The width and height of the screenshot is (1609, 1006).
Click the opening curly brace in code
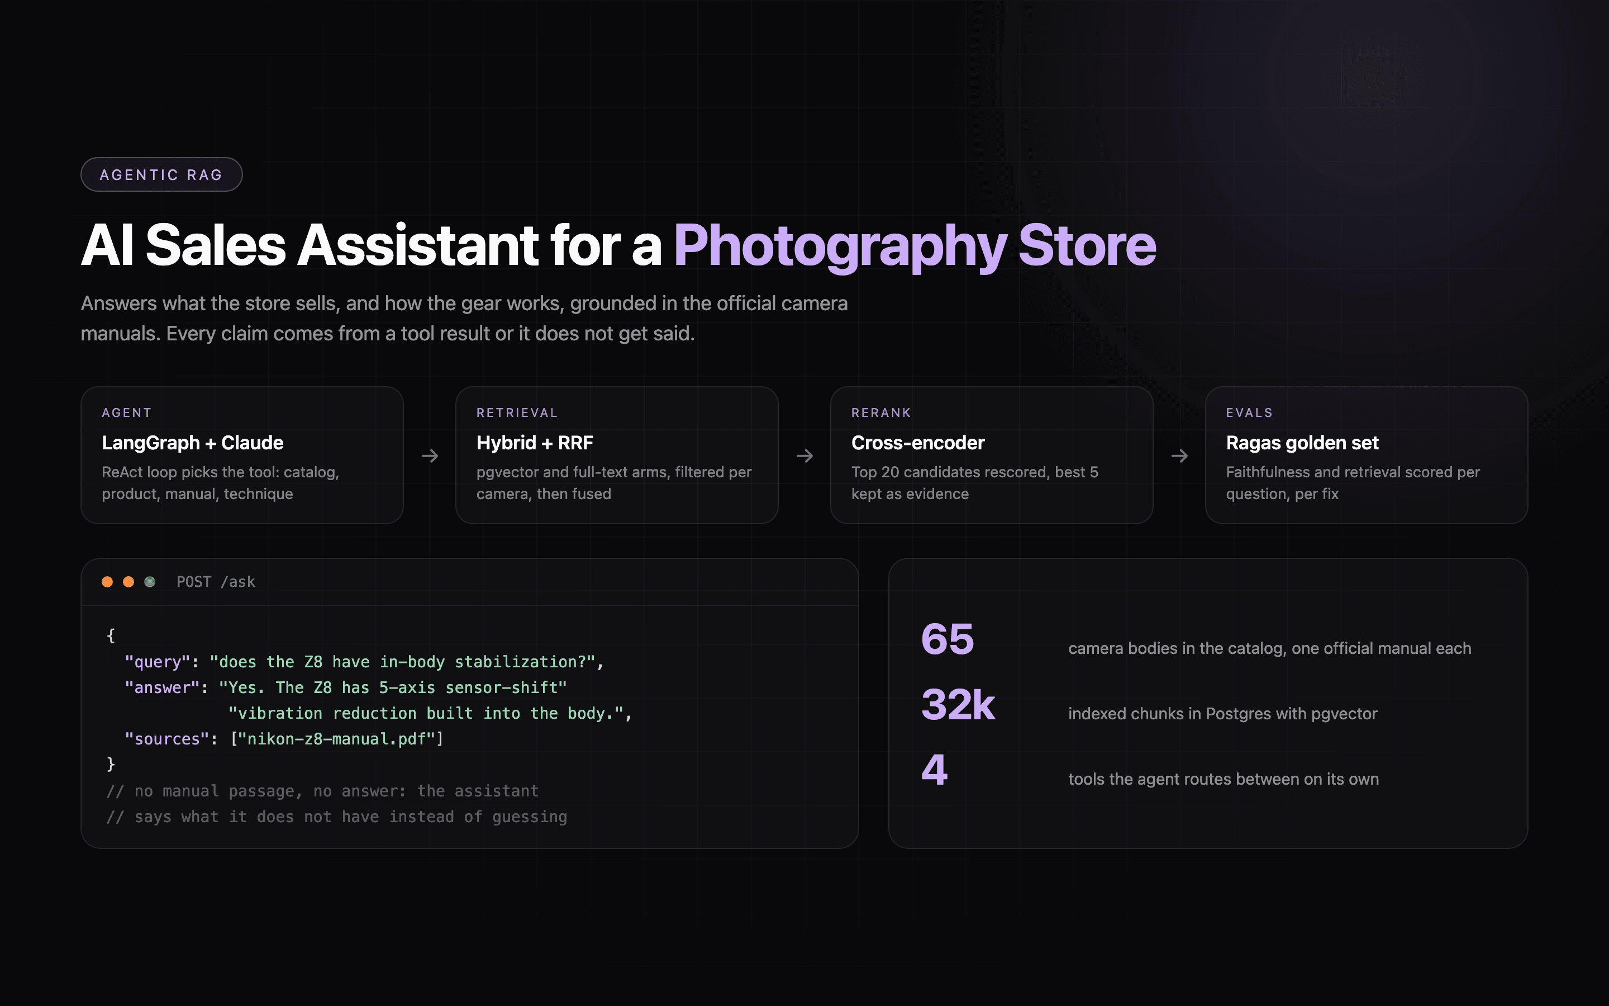coord(111,635)
